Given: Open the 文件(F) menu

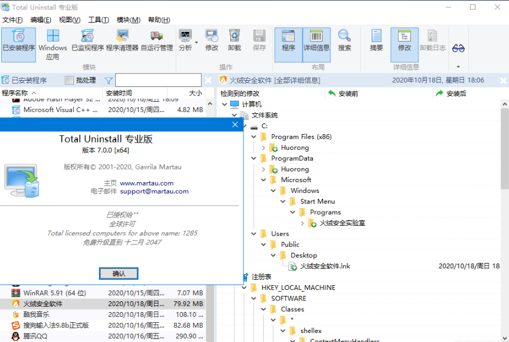Looking at the screenshot, I should coord(13,20).
